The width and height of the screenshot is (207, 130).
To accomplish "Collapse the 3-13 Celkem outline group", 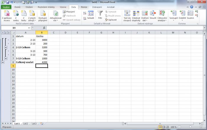I will pyautogui.click(x=6, y=58).
